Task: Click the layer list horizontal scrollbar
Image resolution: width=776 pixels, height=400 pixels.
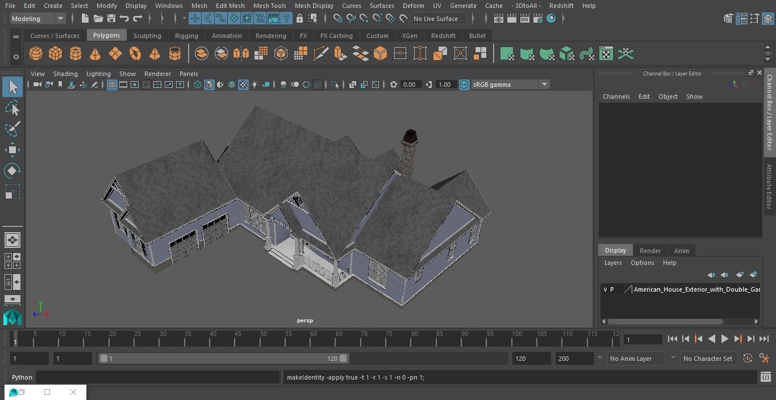Action: [665, 321]
